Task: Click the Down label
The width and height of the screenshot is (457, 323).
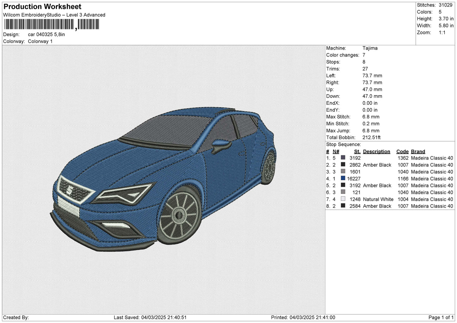Action: 333,96
